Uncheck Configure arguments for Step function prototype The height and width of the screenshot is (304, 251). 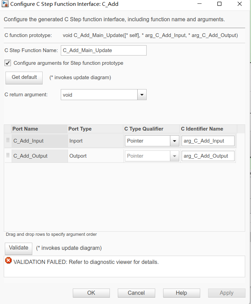8,63
